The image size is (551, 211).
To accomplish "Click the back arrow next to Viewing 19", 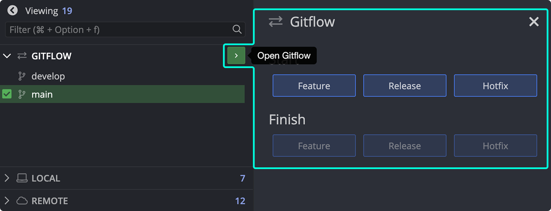I will 12,10.
